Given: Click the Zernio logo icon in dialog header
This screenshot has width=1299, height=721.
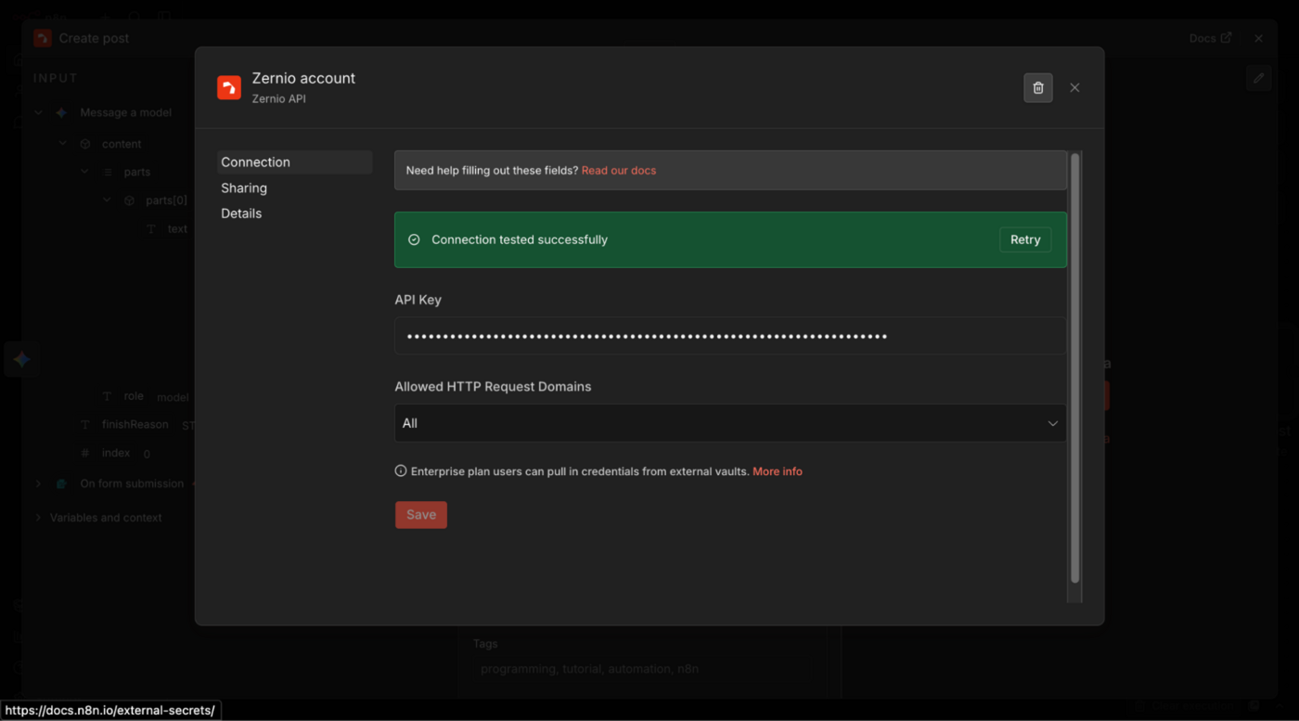Looking at the screenshot, I should click(229, 87).
